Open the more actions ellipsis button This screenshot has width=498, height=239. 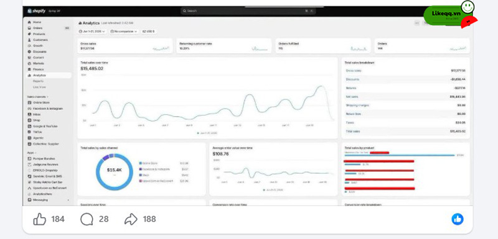click(417, 23)
